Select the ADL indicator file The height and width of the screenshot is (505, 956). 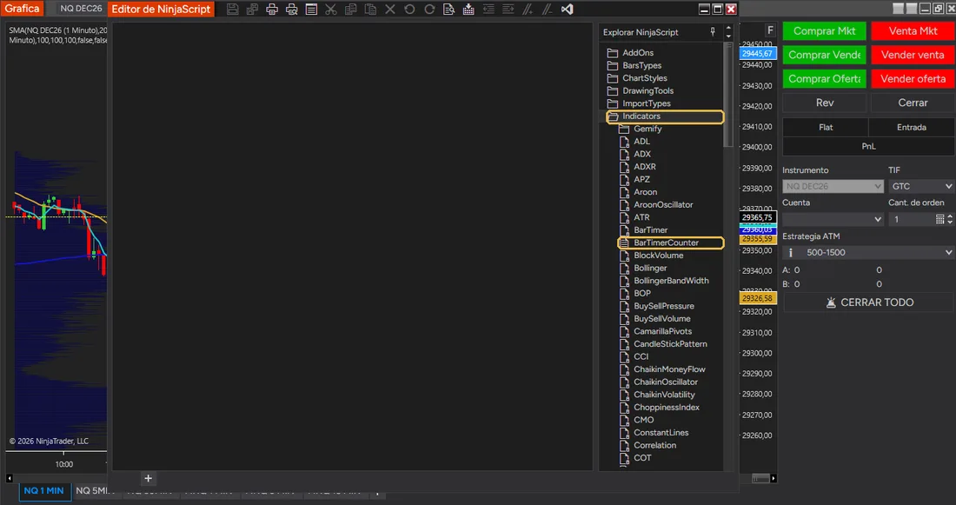pyautogui.click(x=641, y=142)
